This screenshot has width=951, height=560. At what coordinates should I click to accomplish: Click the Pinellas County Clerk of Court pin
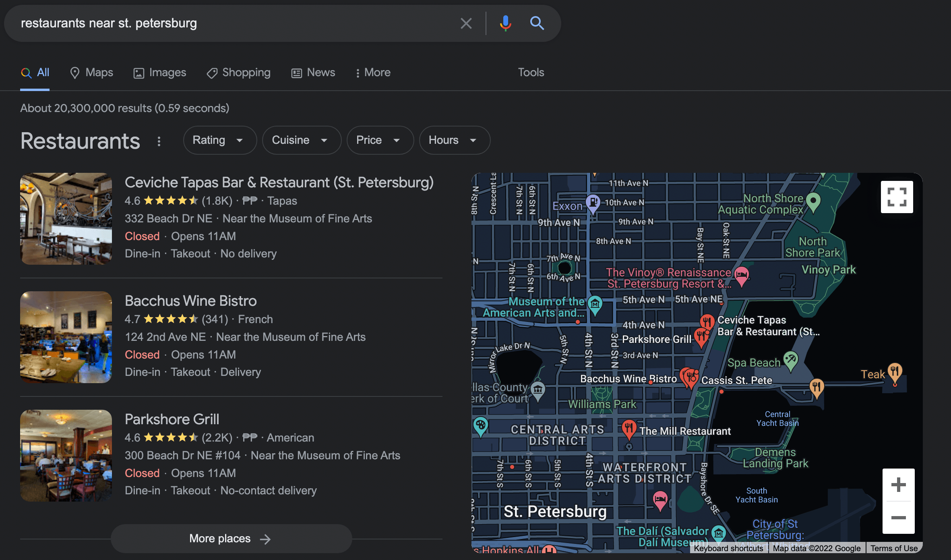click(538, 391)
